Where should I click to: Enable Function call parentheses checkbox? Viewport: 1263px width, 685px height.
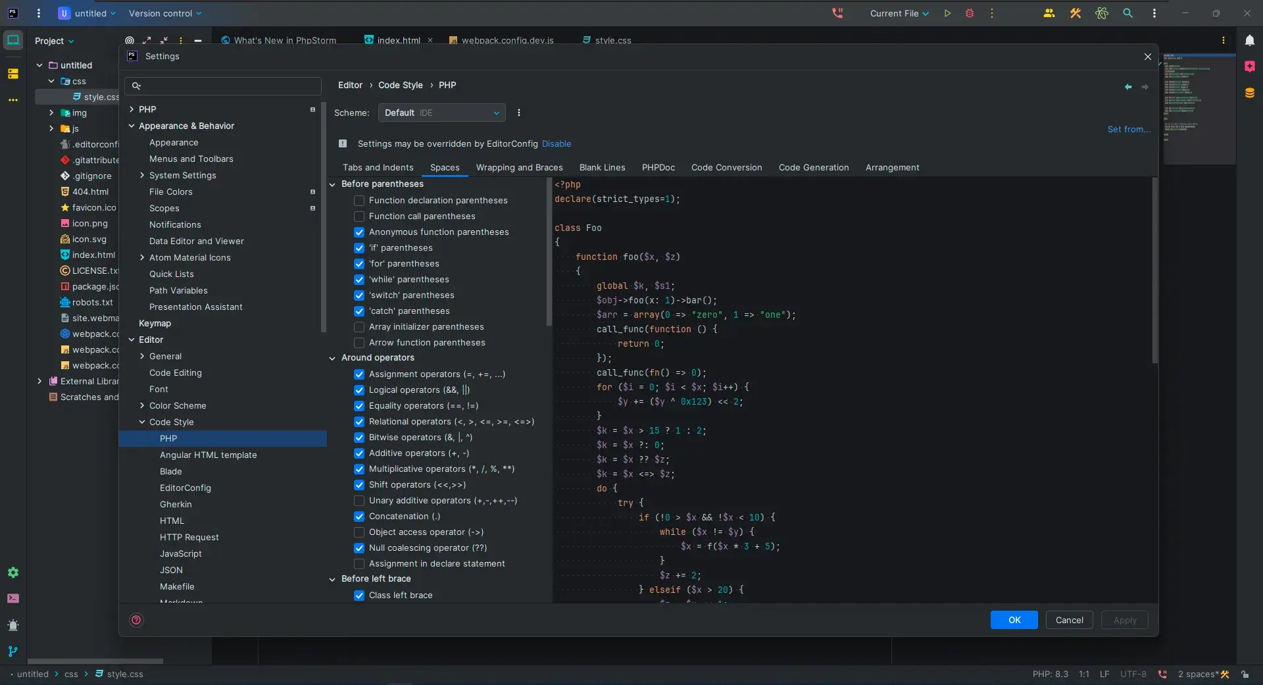(x=359, y=216)
